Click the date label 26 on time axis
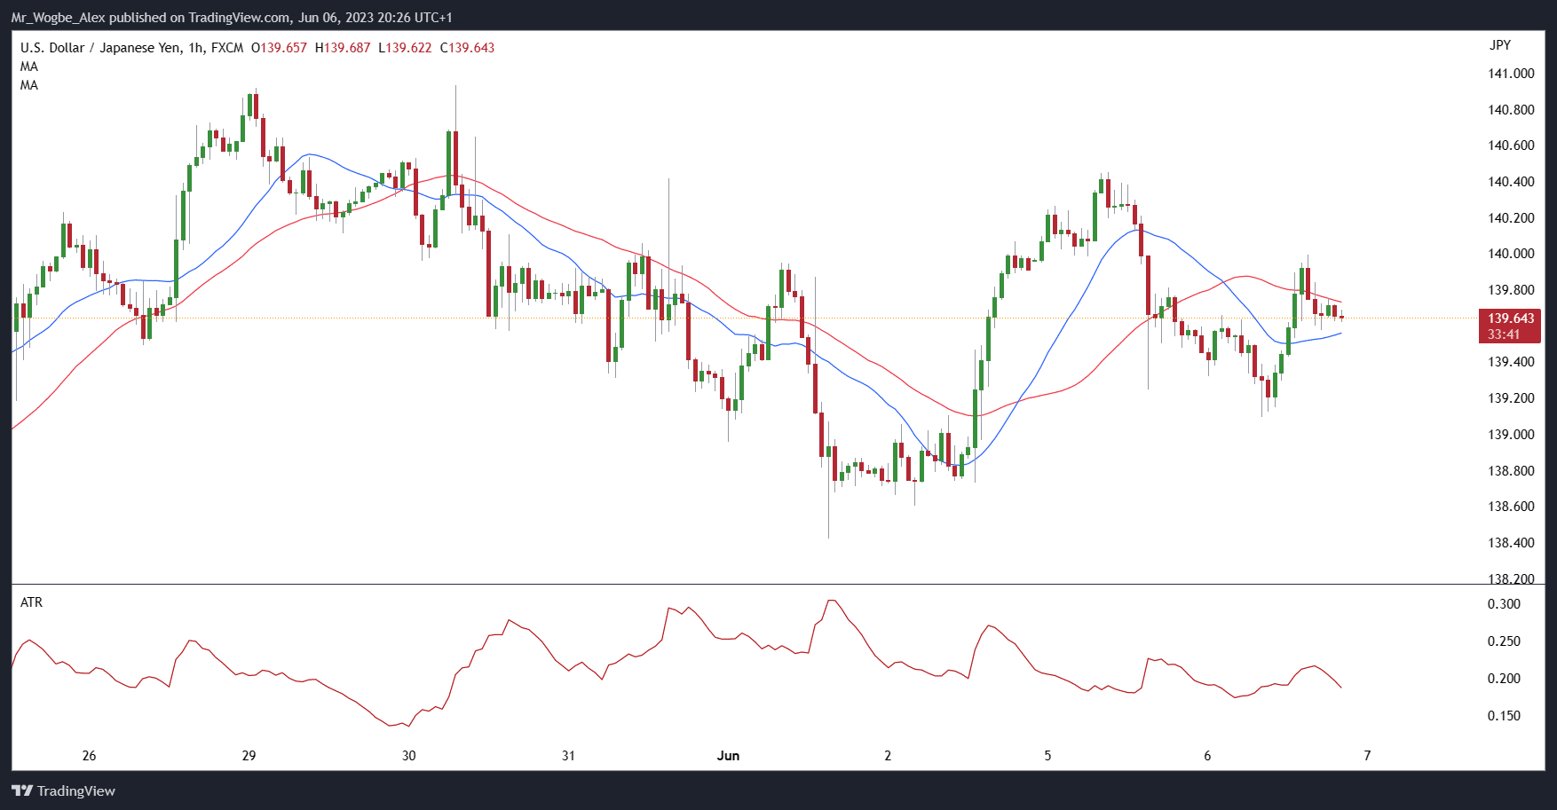The image size is (1557, 810). tap(89, 756)
